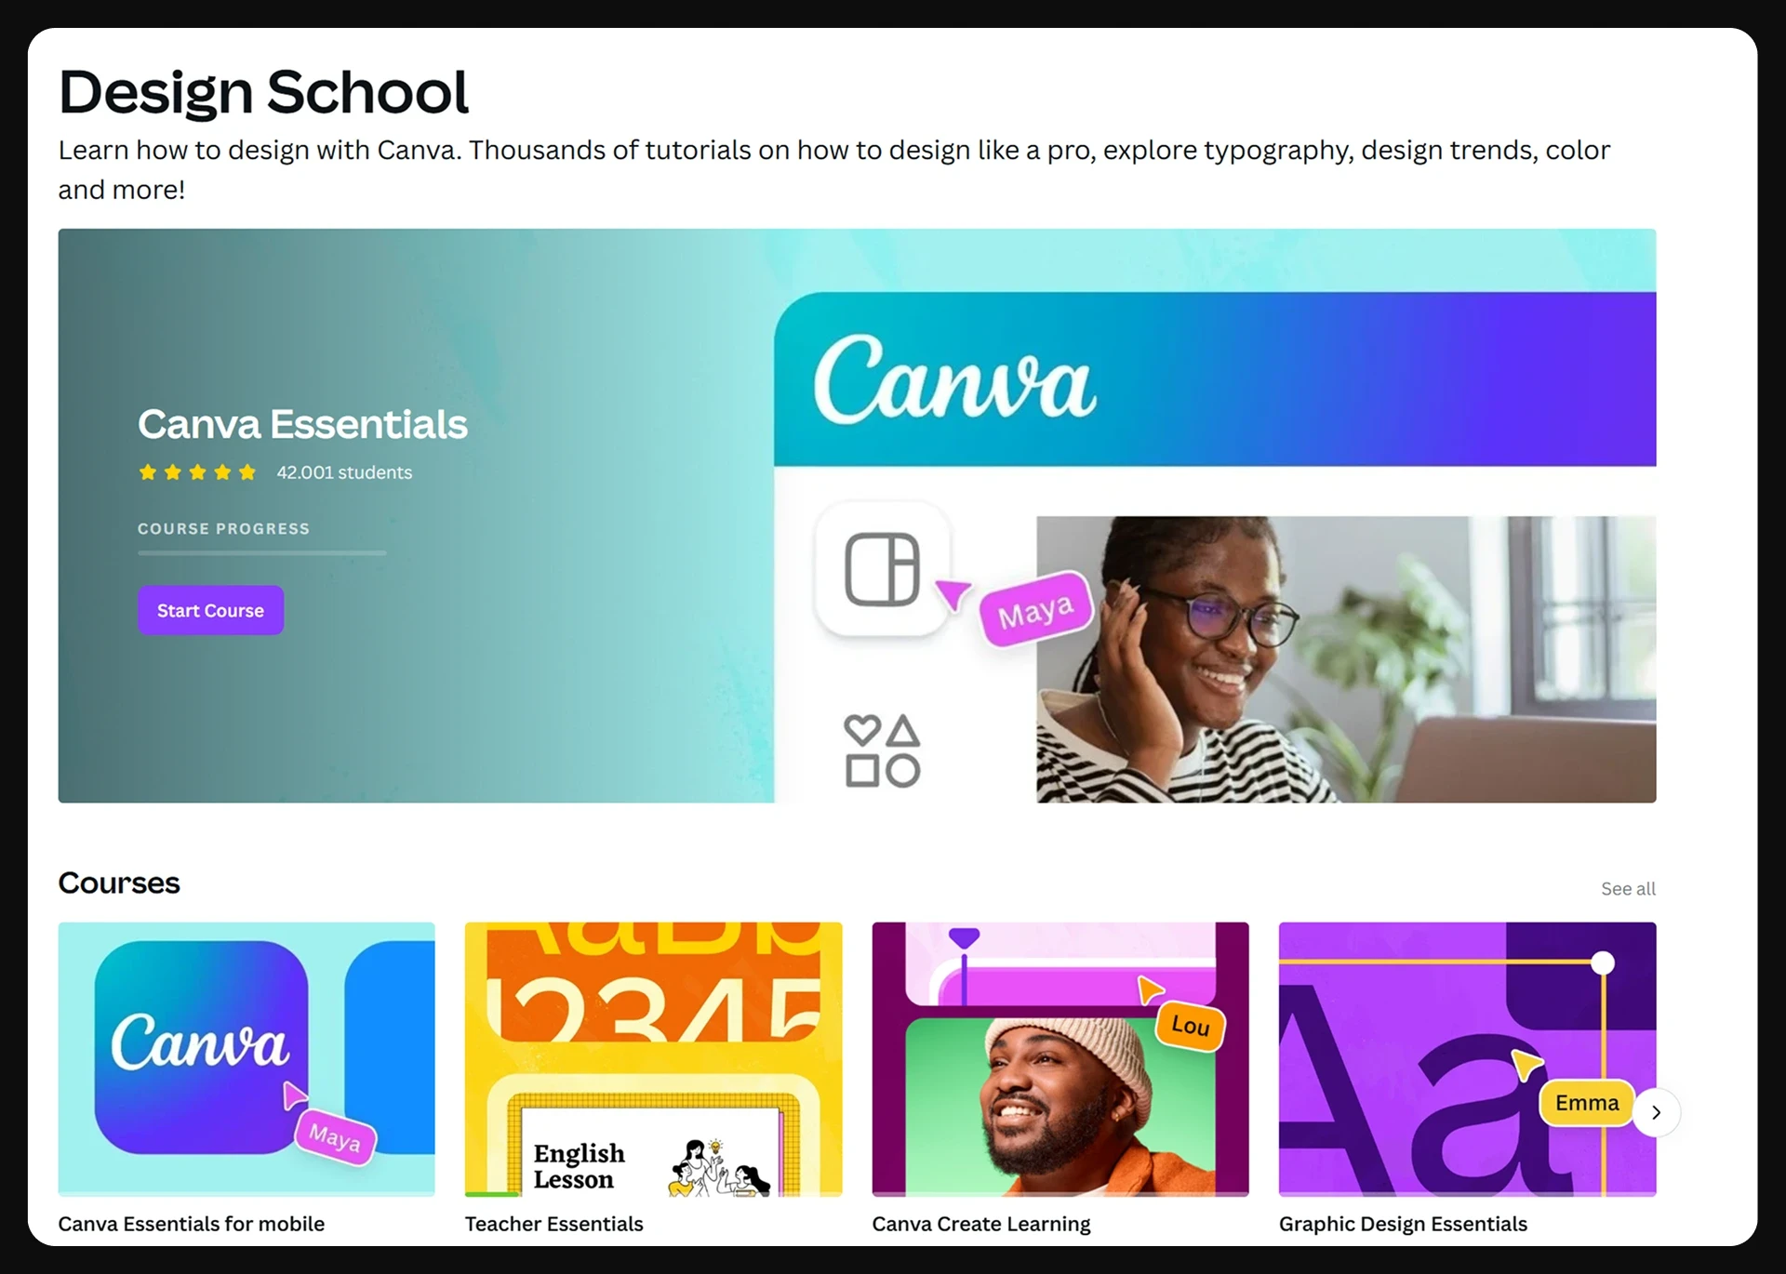Click the Canva Create Learning title text
The width and height of the screenshot is (1786, 1274).
tap(981, 1224)
